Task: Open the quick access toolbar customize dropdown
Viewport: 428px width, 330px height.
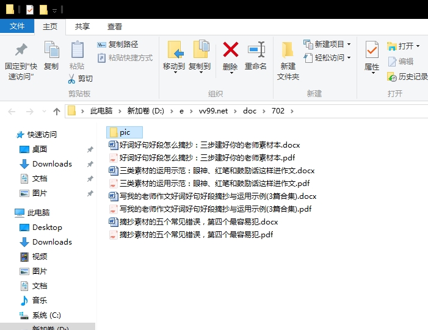Action: click(x=54, y=10)
